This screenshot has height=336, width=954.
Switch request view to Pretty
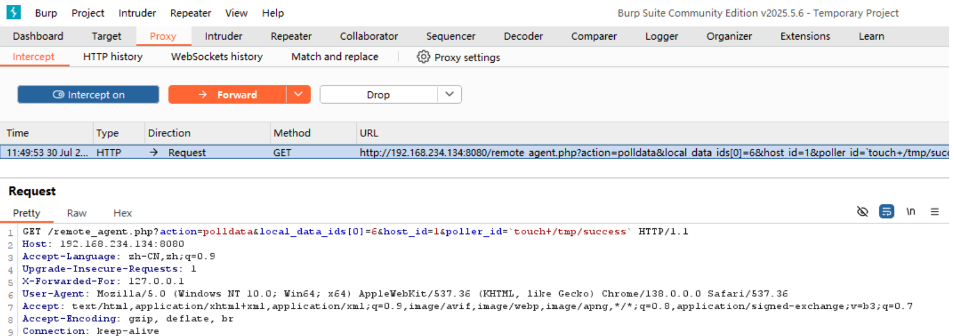27,213
